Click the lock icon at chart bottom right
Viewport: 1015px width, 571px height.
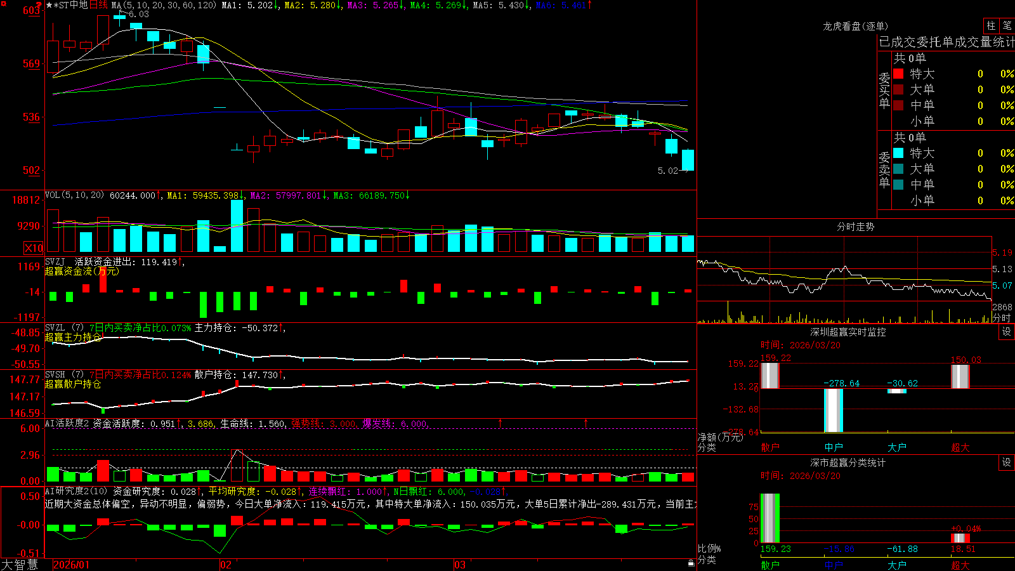pos(691,563)
